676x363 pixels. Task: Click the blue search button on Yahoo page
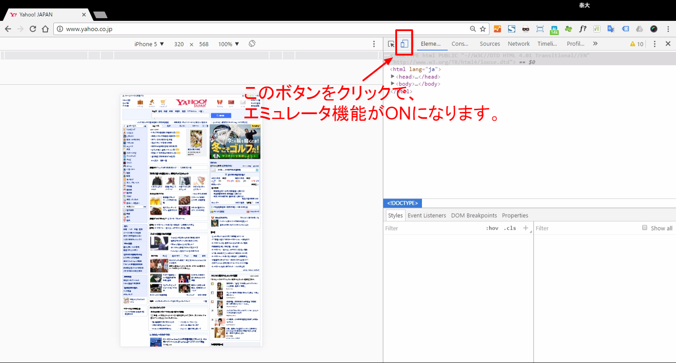[221, 116]
